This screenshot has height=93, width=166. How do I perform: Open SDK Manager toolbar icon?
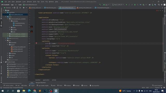coord(155,5)
